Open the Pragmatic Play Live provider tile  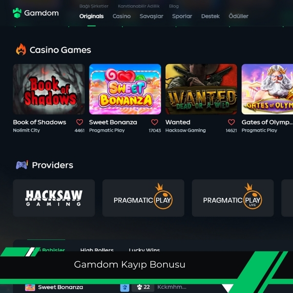[233, 198]
